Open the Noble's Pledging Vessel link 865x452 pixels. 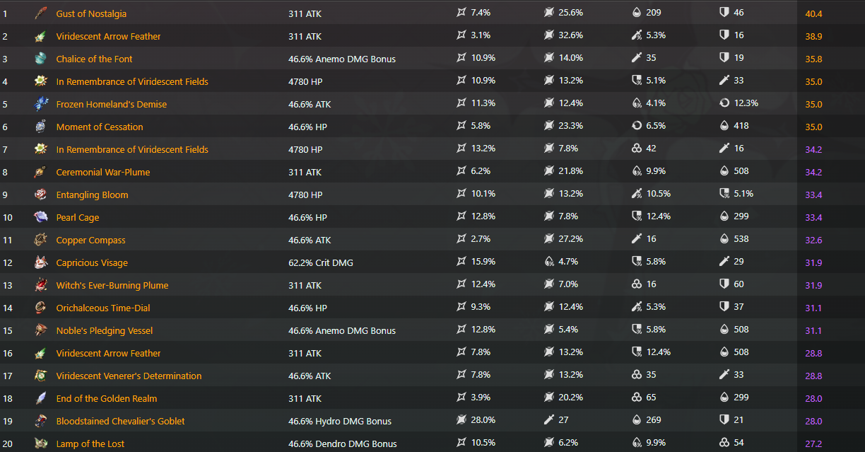(105, 330)
